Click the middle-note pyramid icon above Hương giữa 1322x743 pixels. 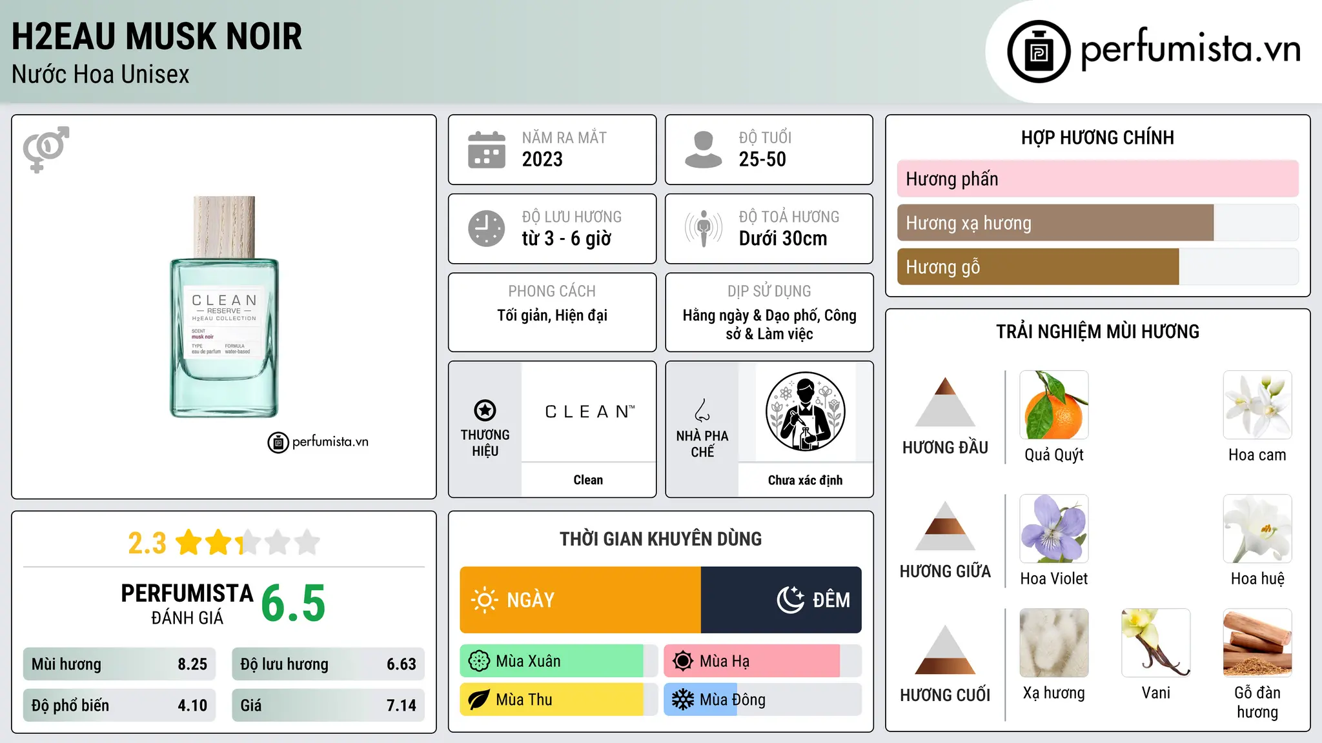(x=945, y=526)
